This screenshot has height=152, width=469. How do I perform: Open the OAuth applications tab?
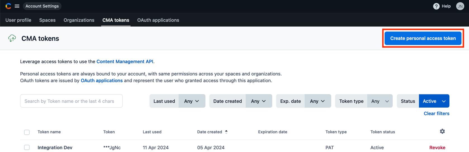[158, 20]
